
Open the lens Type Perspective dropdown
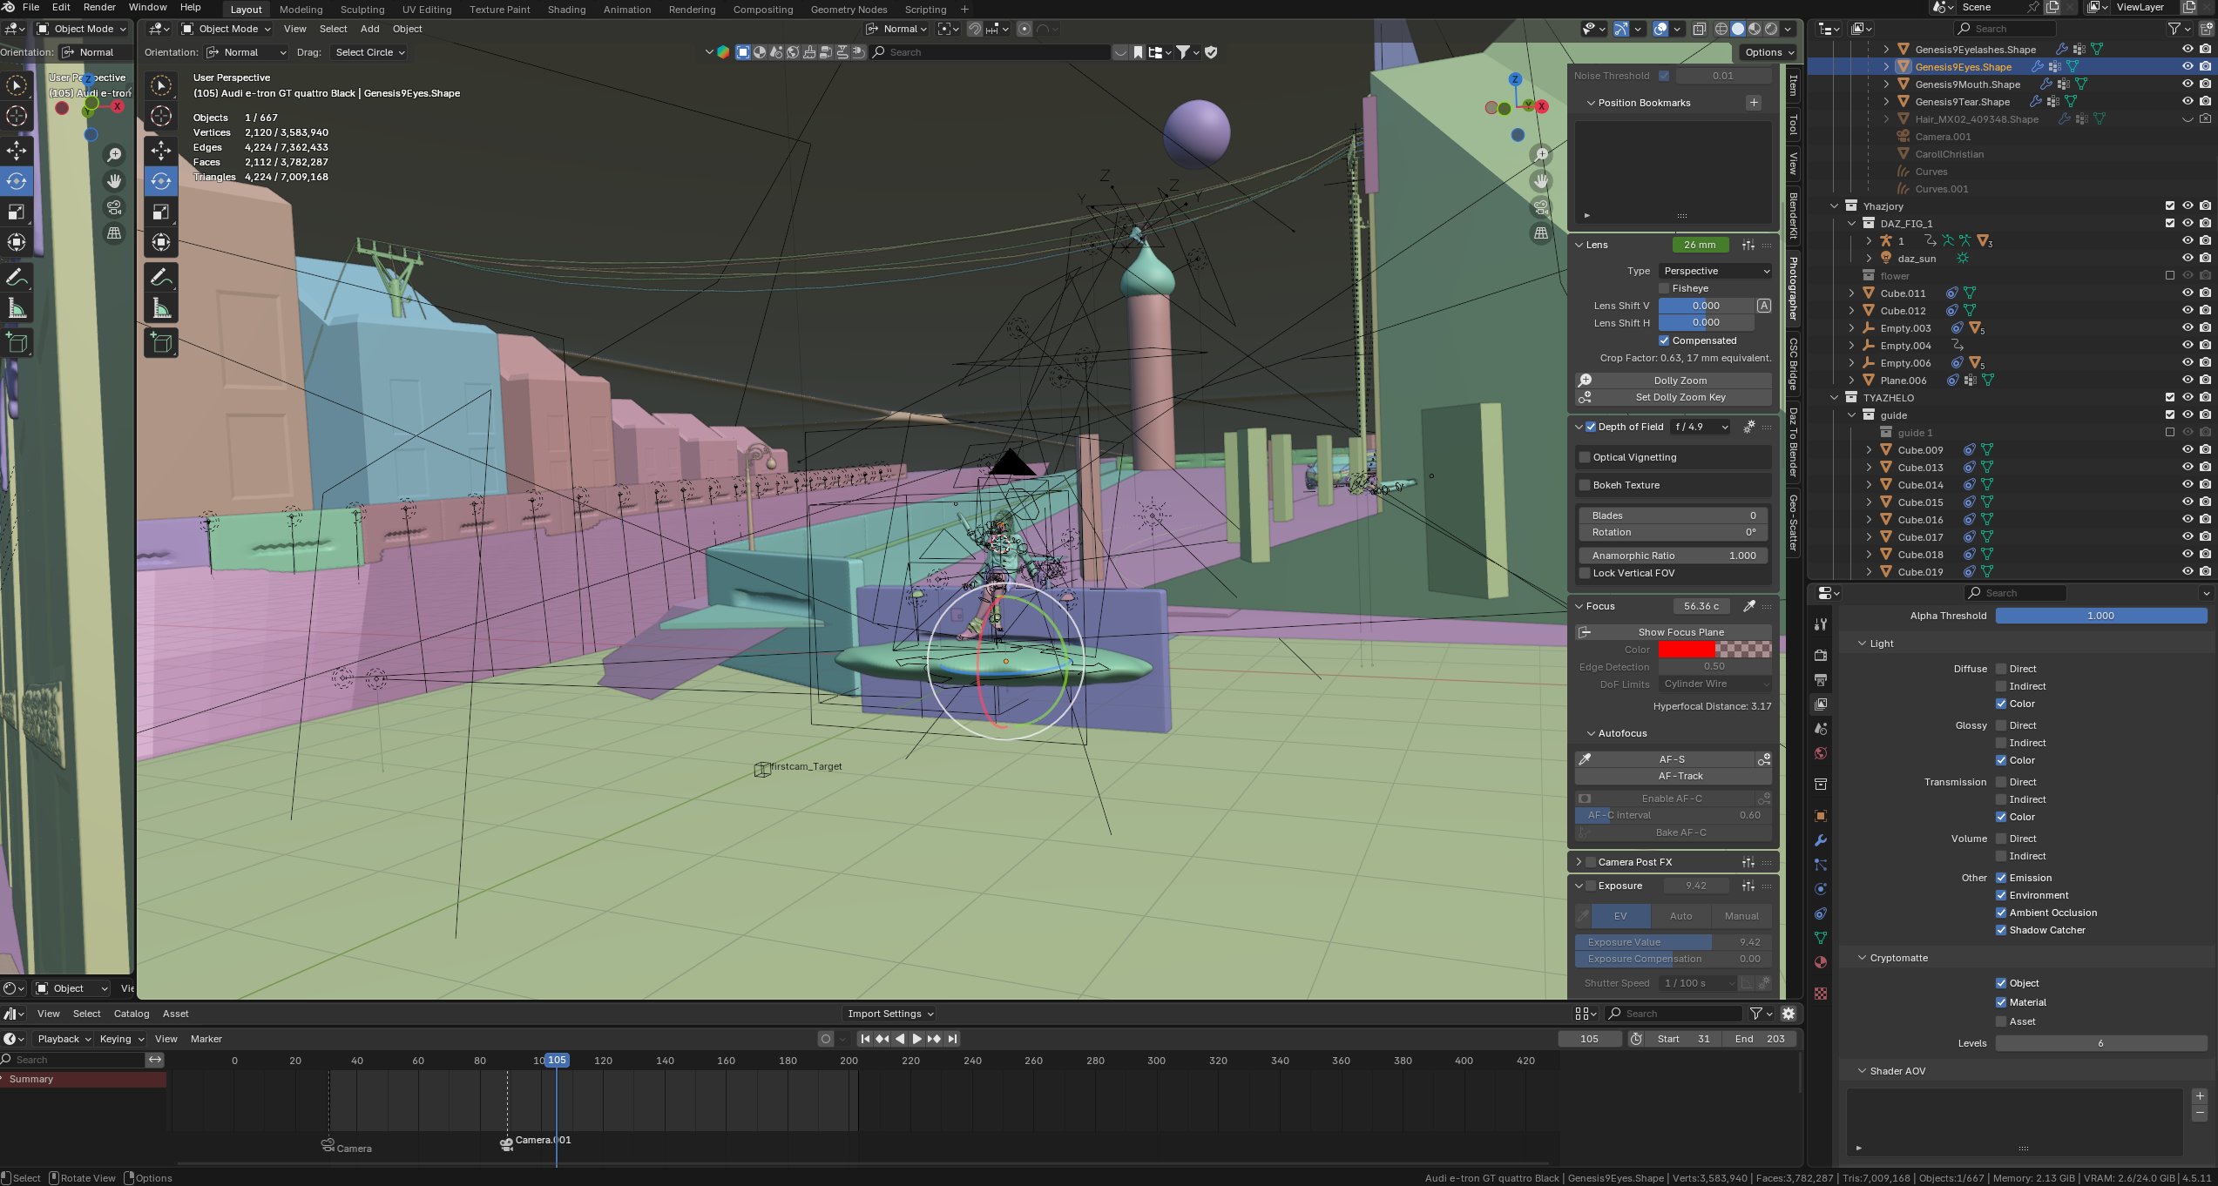pos(1715,271)
